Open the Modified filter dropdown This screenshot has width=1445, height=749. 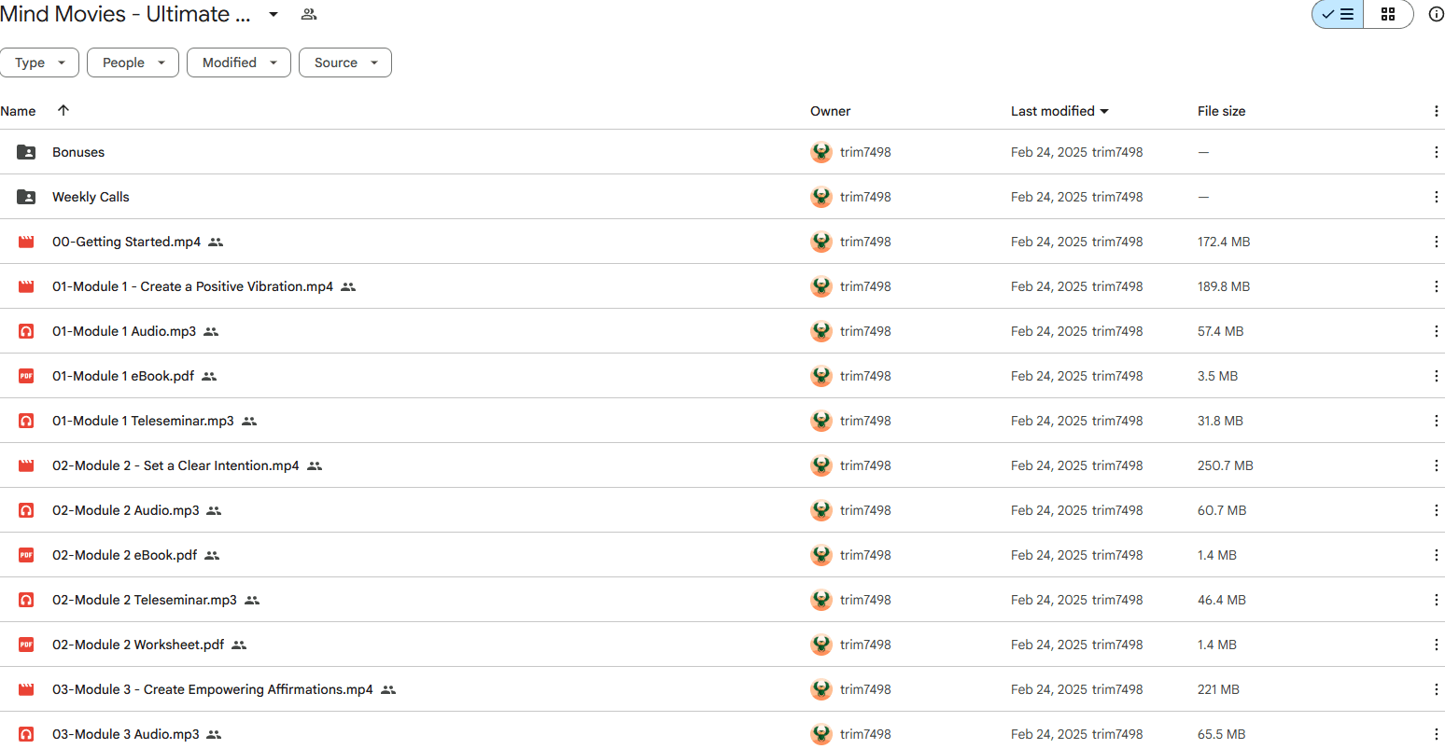point(239,62)
